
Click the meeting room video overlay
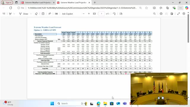(159, 89)
